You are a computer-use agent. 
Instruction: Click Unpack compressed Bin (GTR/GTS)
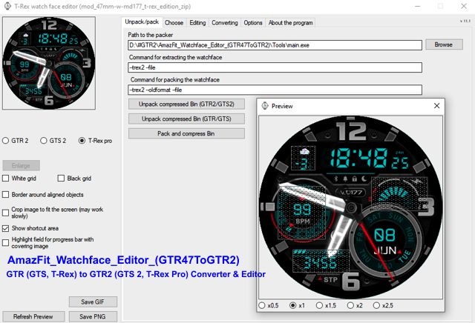click(x=186, y=119)
